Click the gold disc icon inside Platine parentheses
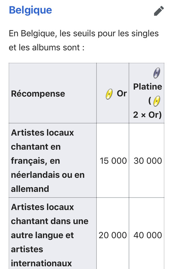The height and width of the screenshot is (269, 173). [157, 101]
